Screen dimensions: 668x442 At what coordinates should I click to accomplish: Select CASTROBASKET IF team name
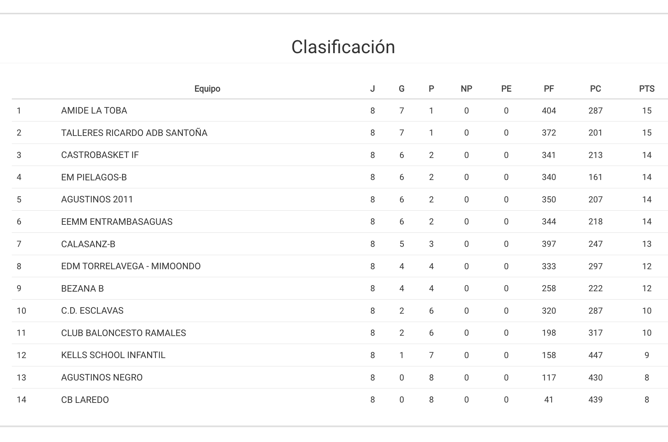[100, 155]
